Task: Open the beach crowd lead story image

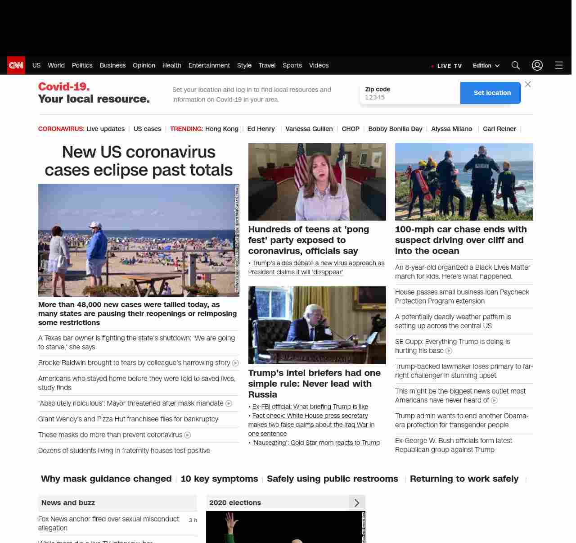Action: [x=139, y=240]
